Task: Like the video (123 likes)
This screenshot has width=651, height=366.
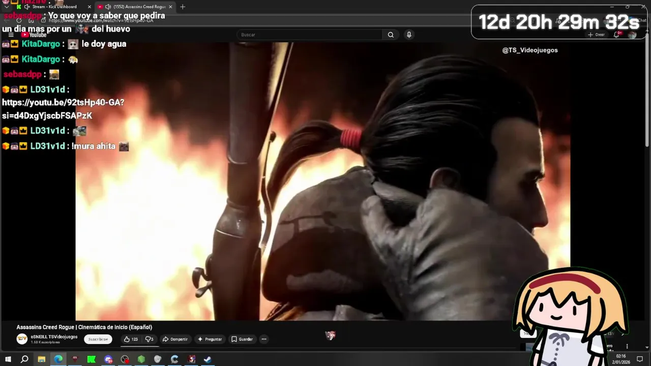Action: click(x=131, y=339)
